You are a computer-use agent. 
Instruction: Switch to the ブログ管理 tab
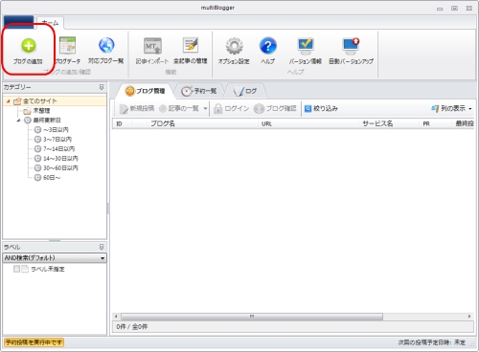145,91
